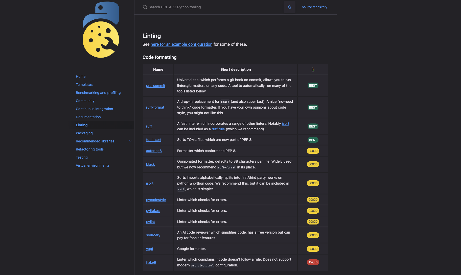Navigate to Continuous integration page
Viewport: 461px width, 275px height.
[x=94, y=109]
